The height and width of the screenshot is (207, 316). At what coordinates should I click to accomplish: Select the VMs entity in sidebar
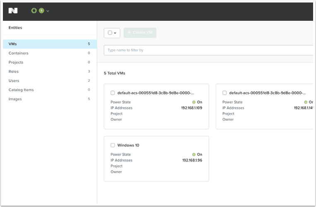[13, 44]
